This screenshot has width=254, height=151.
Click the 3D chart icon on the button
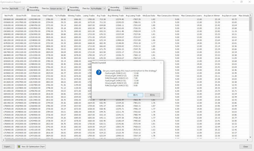click(19, 147)
